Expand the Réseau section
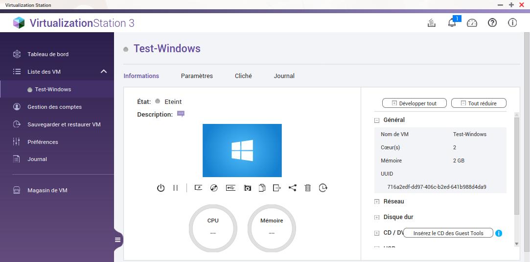Image resolution: width=530 pixels, height=262 pixels. tap(377, 202)
